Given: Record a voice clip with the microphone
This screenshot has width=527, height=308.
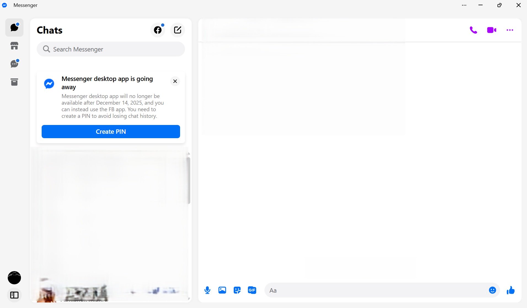Looking at the screenshot, I should pyautogui.click(x=207, y=290).
